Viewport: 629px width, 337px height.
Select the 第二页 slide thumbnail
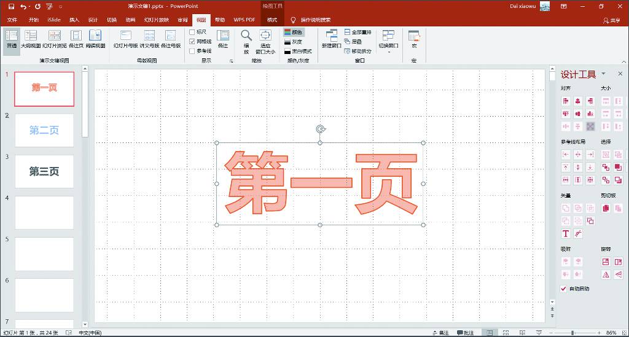(x=44, y=130)
